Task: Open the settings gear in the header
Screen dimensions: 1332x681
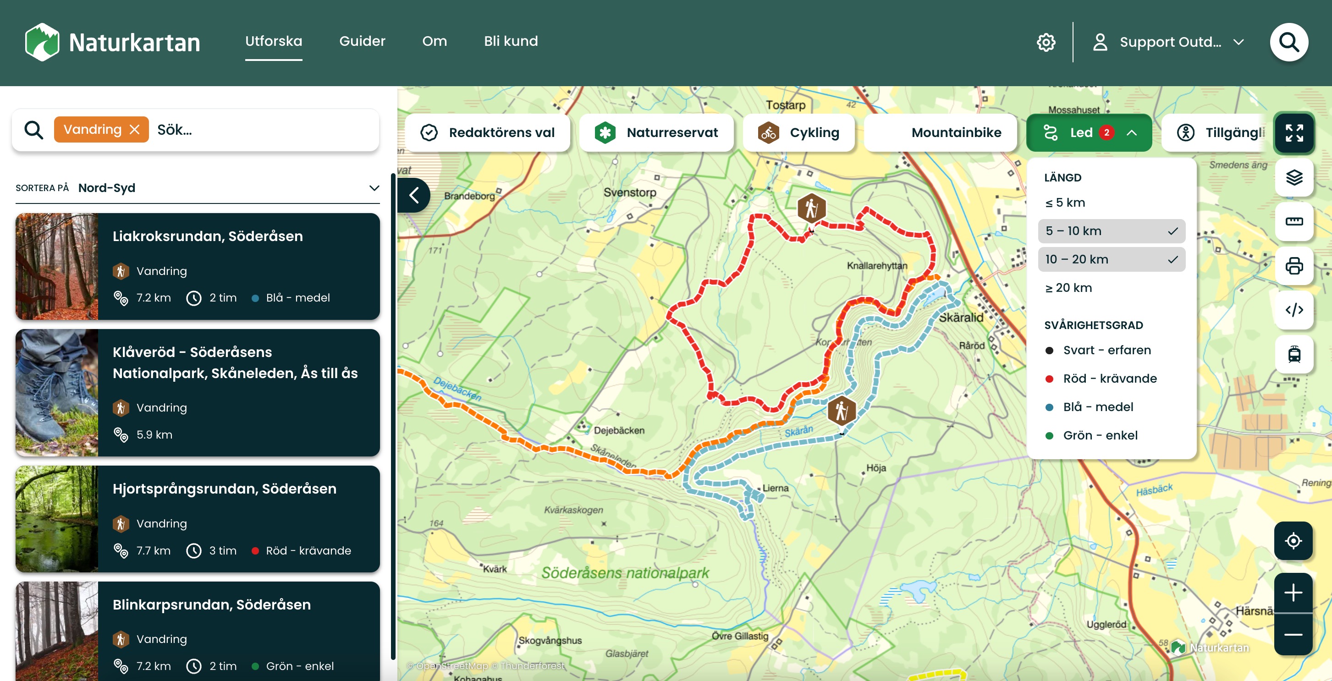Action: pyautogui.click(x=1046, y=42)
